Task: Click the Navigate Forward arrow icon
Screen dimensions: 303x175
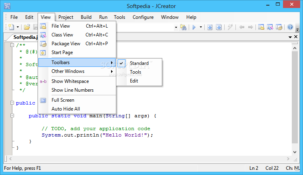Action: 251,27
